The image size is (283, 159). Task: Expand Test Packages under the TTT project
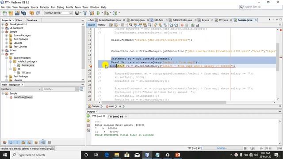point(7,76)
